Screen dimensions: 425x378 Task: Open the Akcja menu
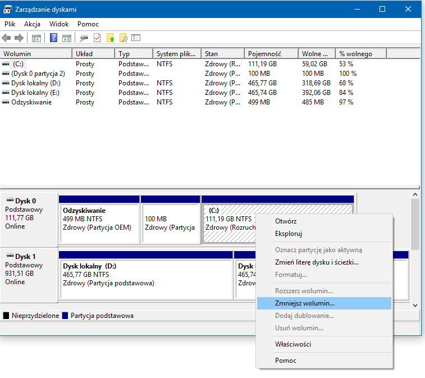[31, 24]
